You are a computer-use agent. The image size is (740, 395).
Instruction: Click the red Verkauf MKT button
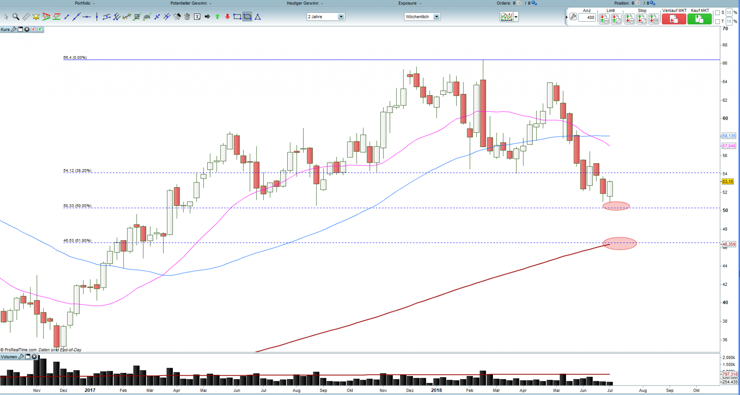pos(674,19)
